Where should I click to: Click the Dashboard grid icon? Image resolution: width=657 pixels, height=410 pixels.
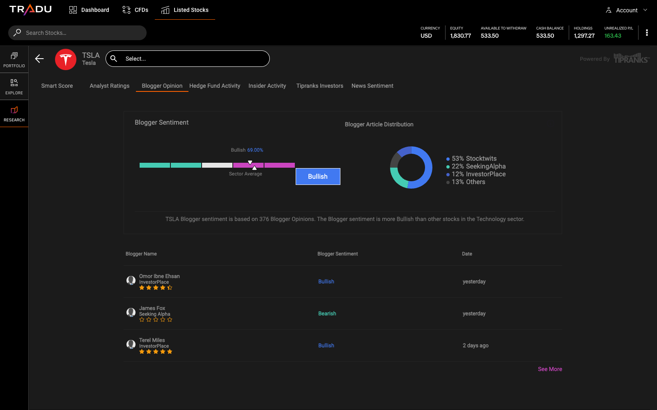[x=73, y=10]
